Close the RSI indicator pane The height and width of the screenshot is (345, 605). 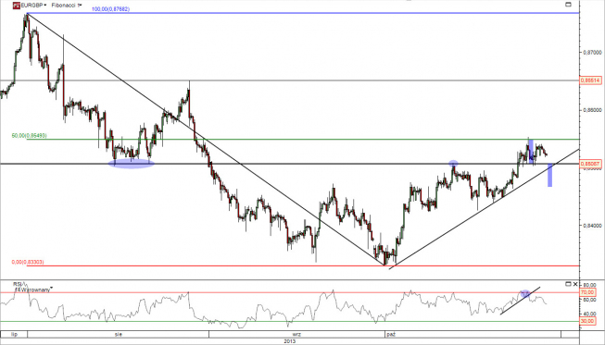(x=575, y=284)
